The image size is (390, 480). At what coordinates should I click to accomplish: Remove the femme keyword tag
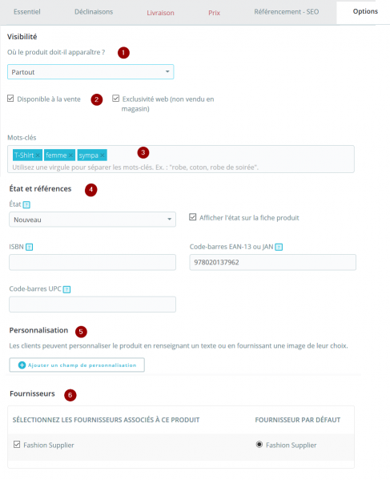coord(70,155)
